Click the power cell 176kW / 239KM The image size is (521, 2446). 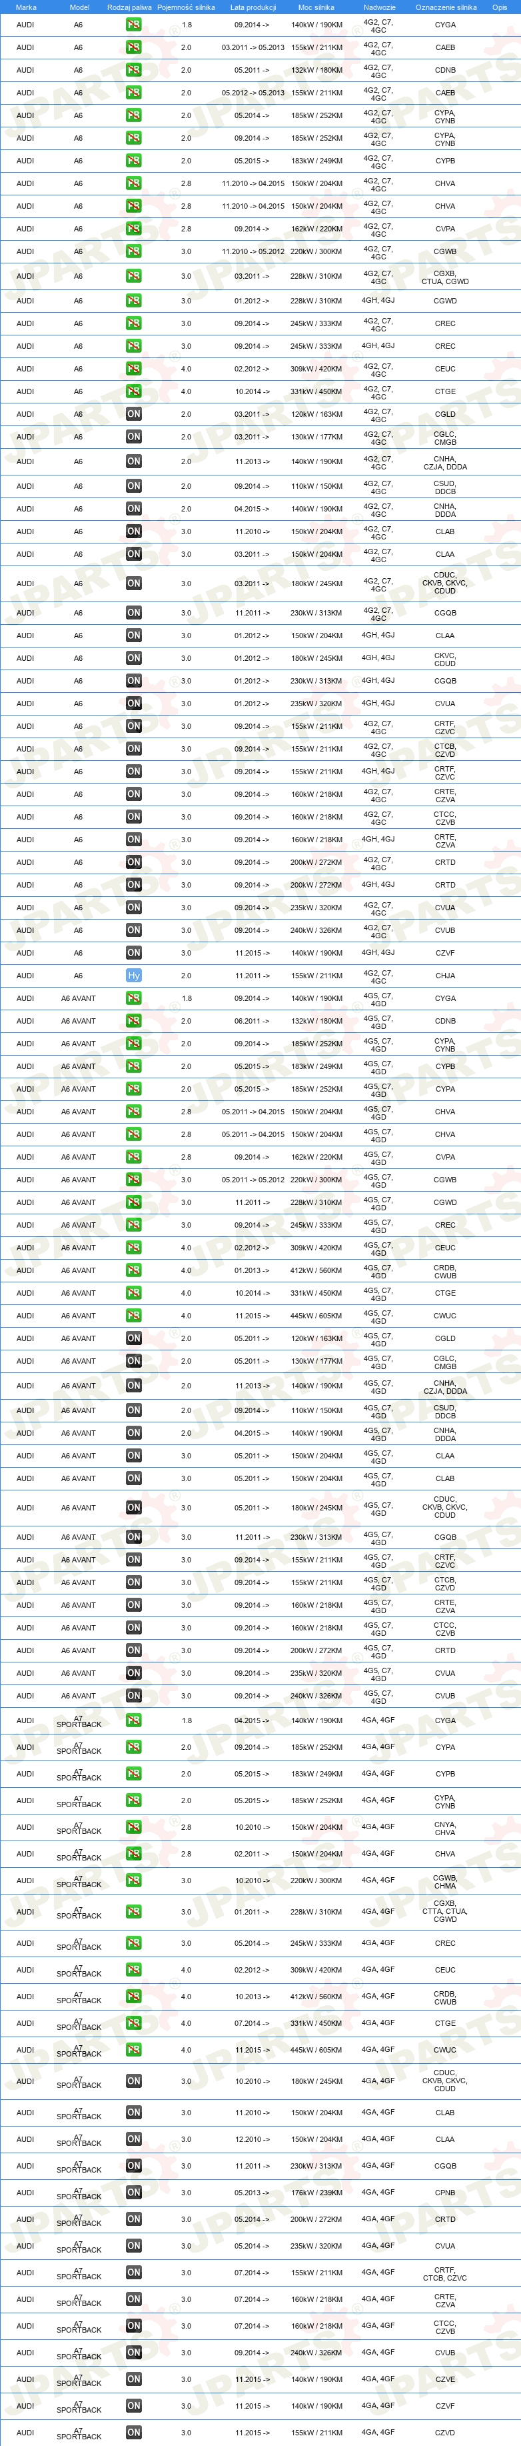point(316,2193)
